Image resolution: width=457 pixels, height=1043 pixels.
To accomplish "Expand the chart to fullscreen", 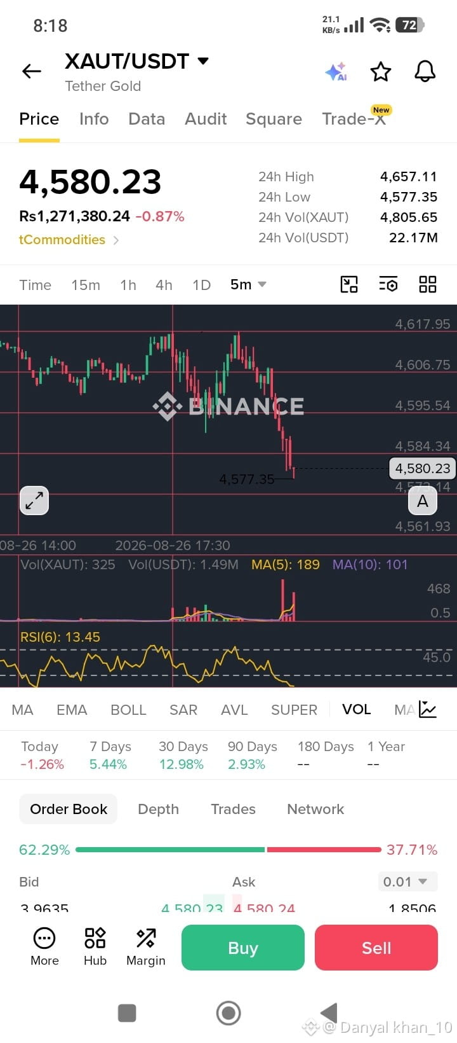I will coord(34,501).
